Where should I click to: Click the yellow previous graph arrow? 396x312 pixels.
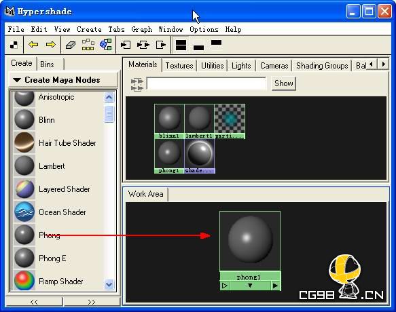point(33,45)
